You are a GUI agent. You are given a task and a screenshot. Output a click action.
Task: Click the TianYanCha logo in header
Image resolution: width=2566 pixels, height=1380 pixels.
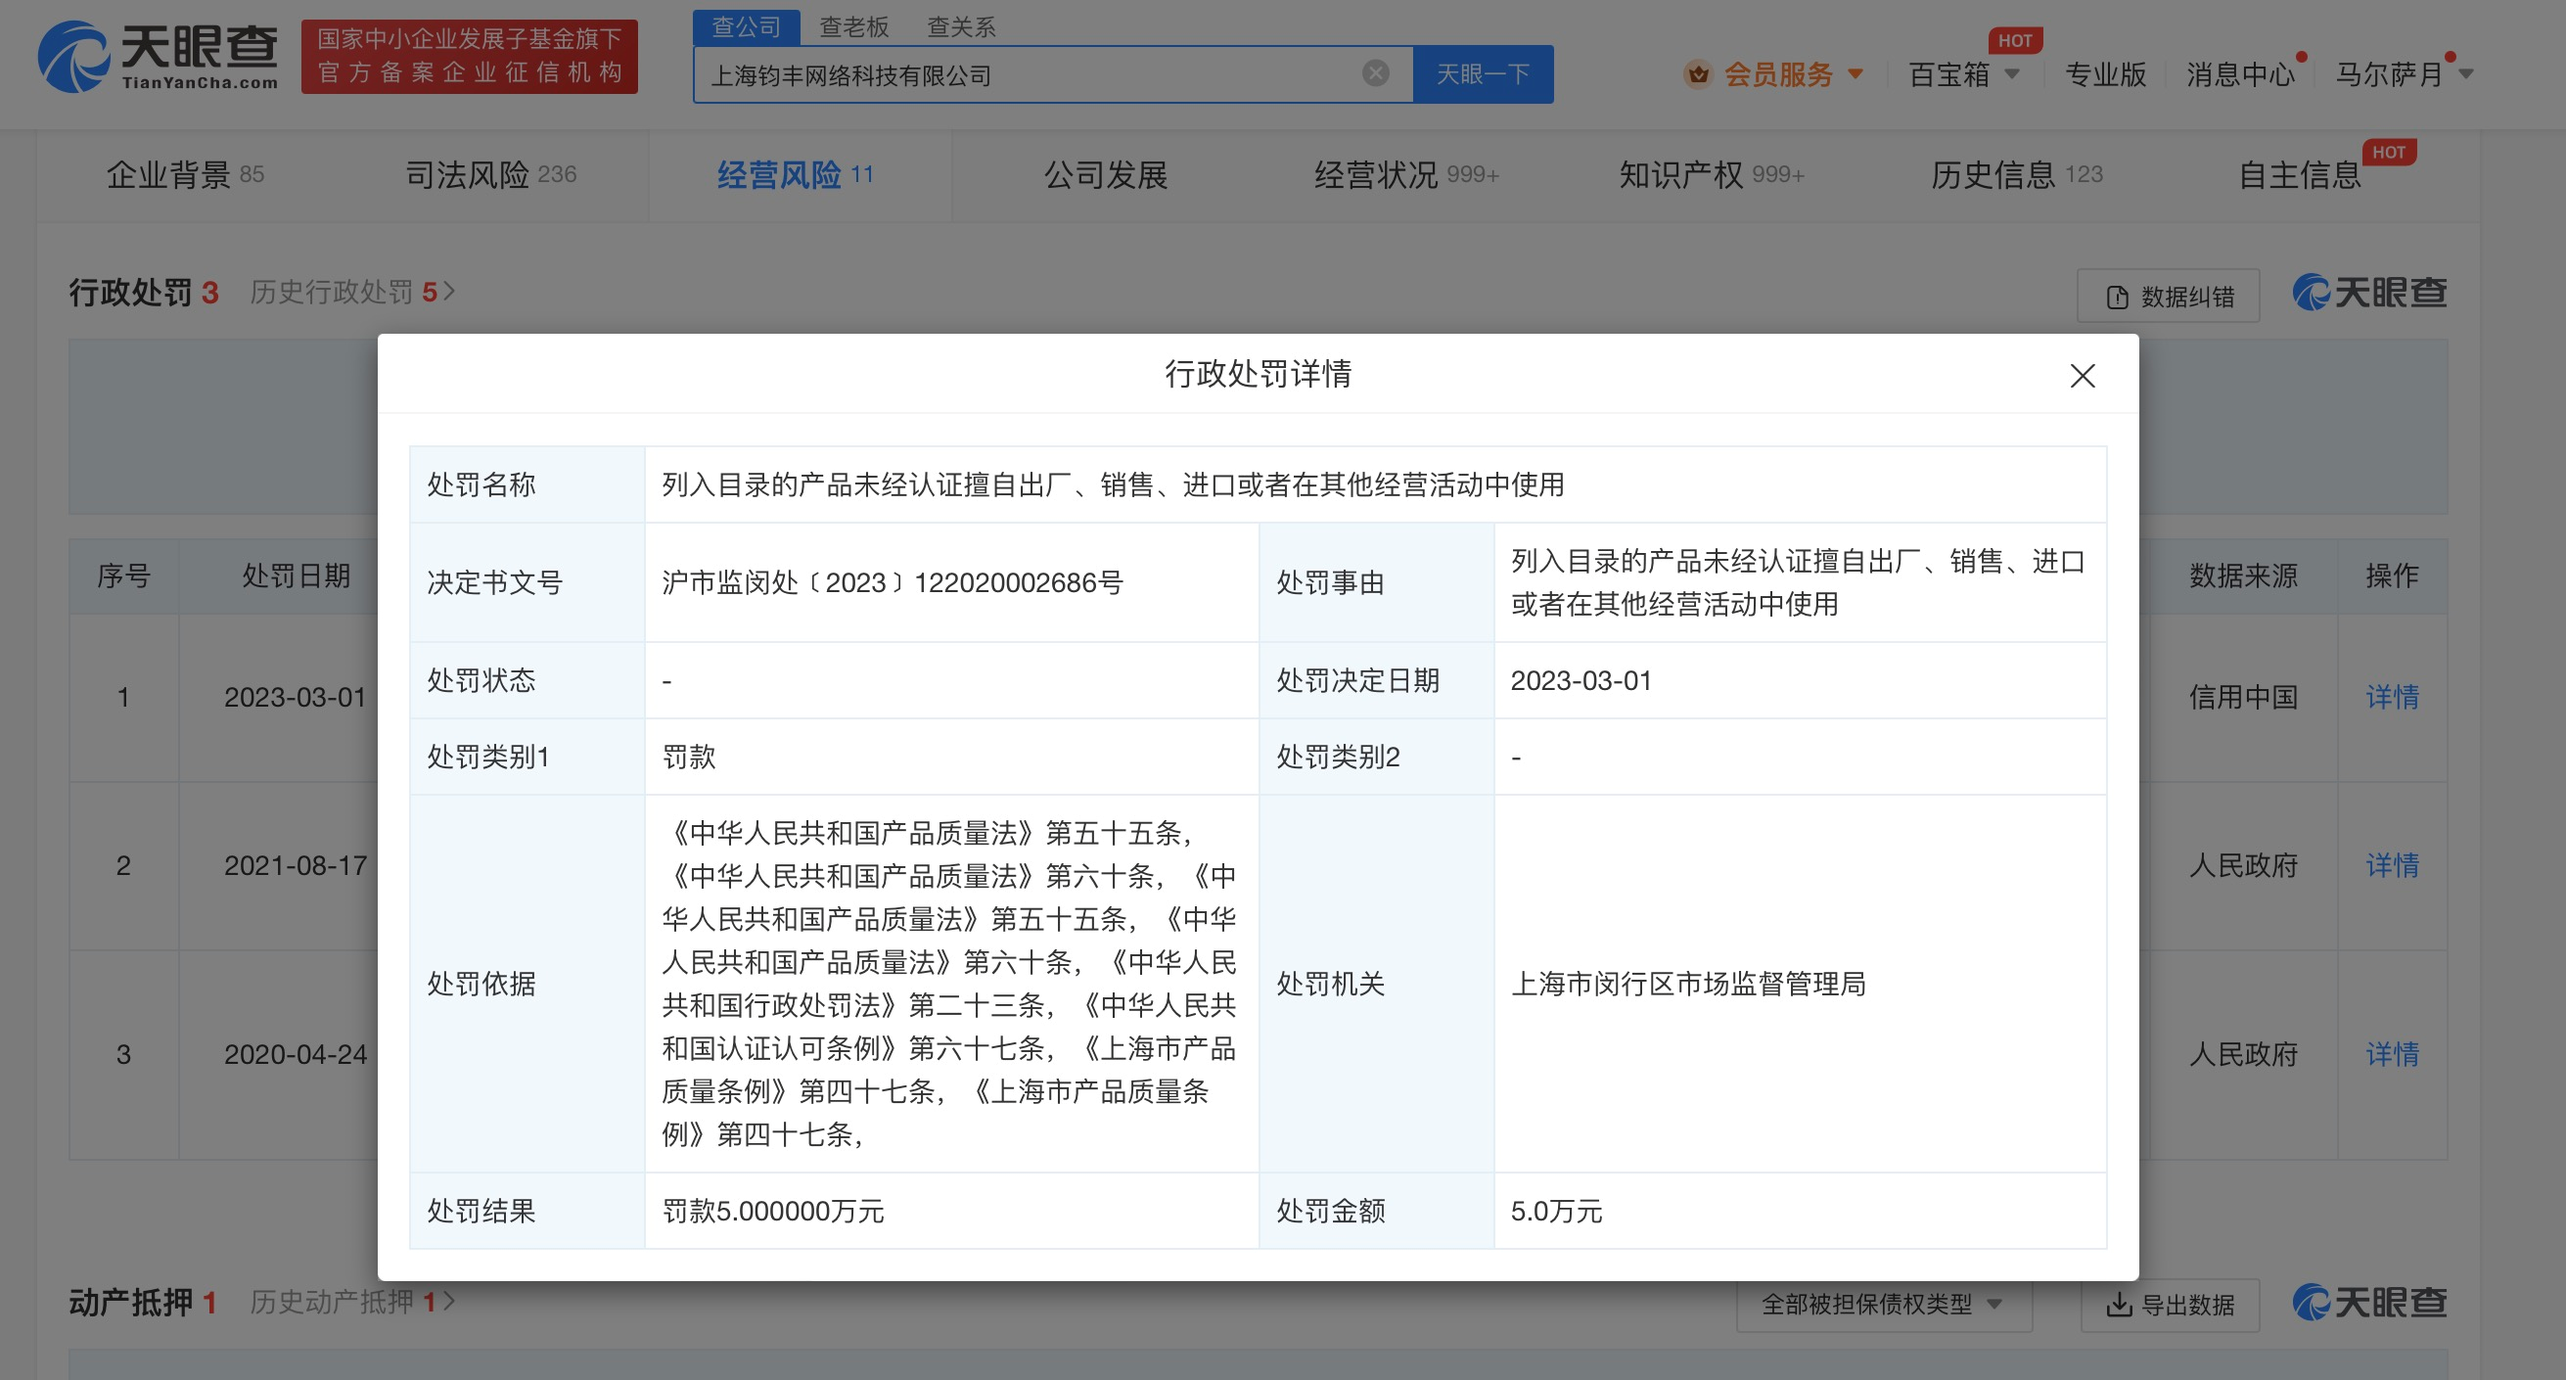(x=158, y=56)
